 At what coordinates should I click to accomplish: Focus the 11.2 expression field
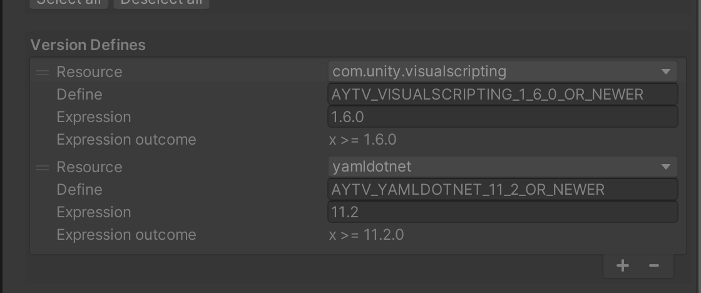[x=502, y=212]
